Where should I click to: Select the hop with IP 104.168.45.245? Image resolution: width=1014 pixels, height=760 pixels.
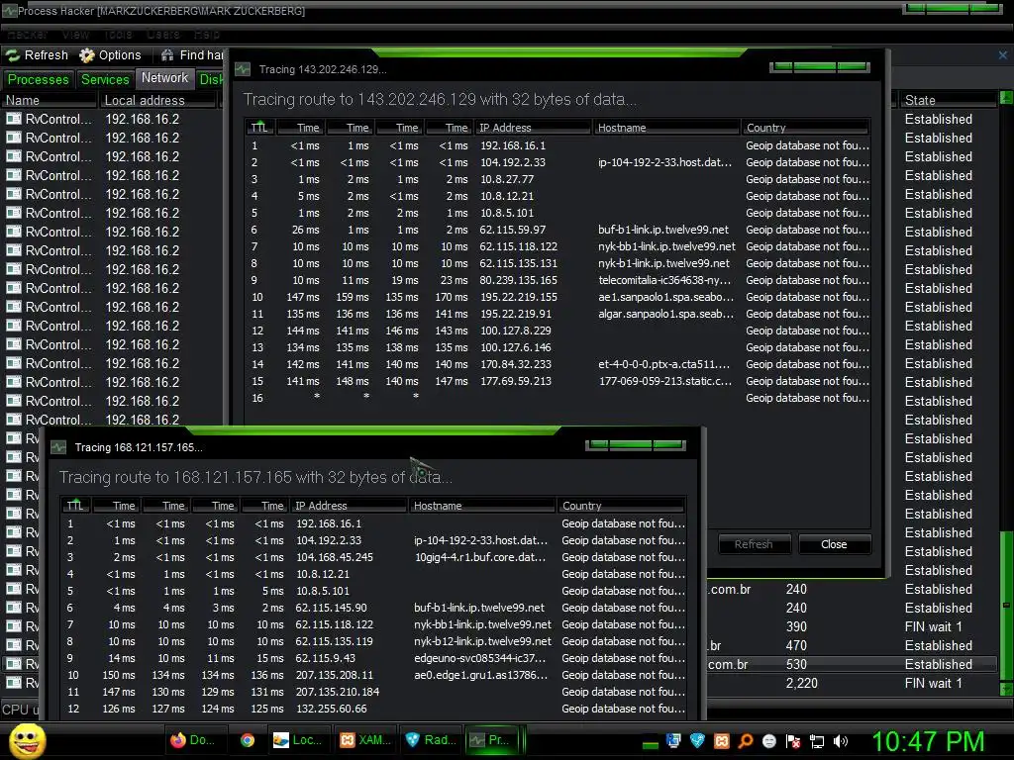pyautogui.click(x=373, y=557)
